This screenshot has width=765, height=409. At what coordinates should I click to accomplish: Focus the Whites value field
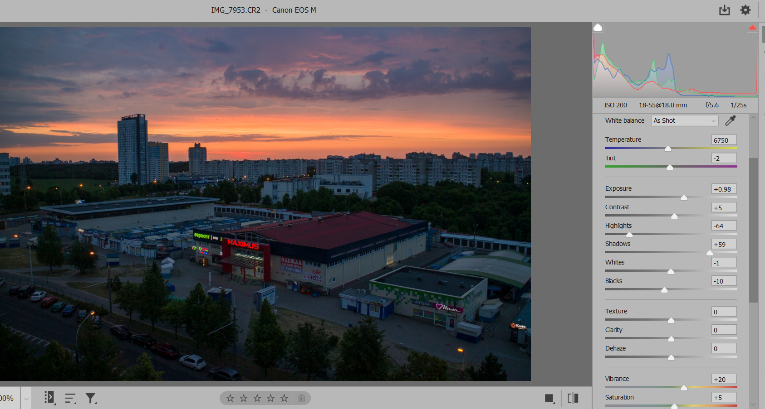pos(724,263)
